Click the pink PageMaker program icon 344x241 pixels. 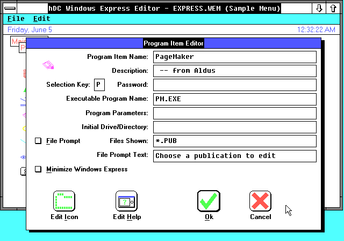[x=48, y=65]
